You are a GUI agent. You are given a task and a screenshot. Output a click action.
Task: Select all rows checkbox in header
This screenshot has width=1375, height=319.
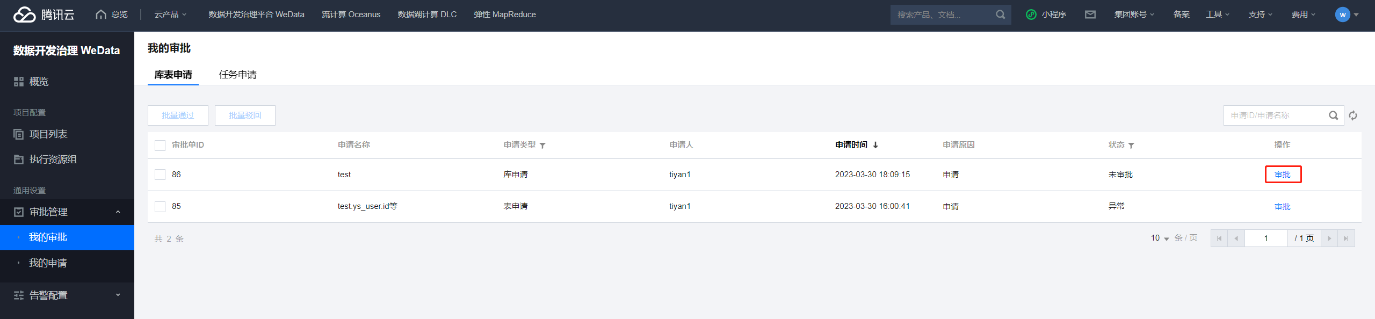point(160,146)
